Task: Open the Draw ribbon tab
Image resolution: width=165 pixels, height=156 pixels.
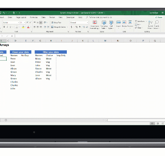Action: point(10,17)
